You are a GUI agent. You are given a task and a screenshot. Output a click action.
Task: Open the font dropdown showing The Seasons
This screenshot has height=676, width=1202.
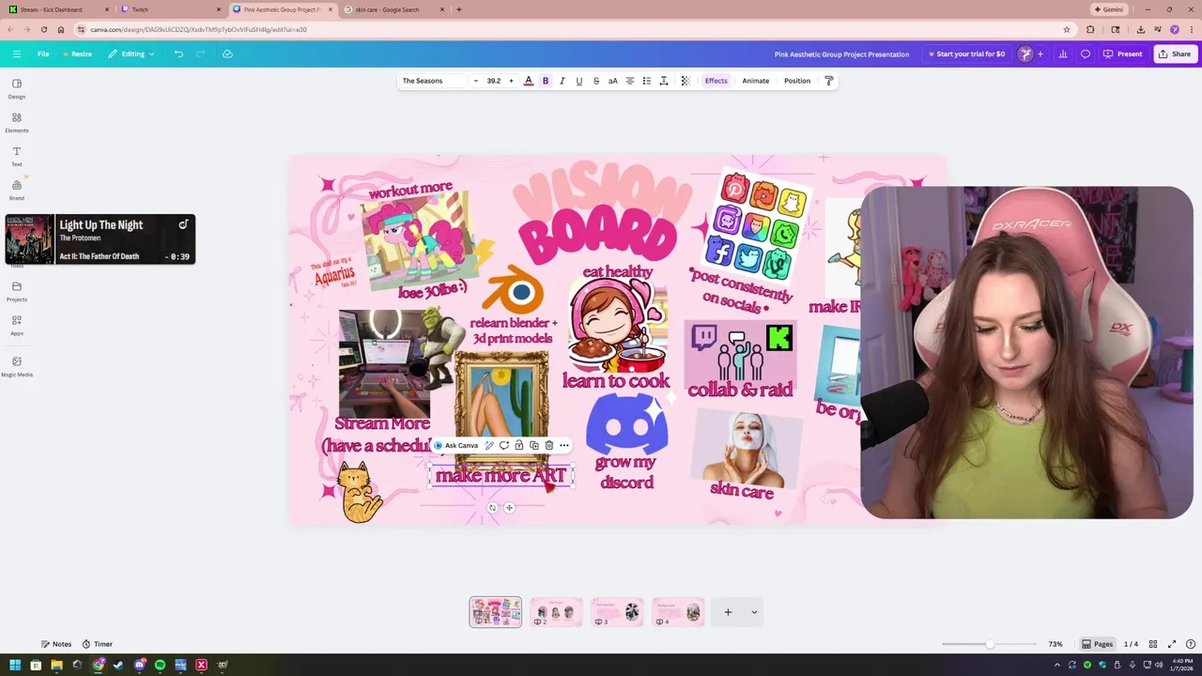(433, 81)
